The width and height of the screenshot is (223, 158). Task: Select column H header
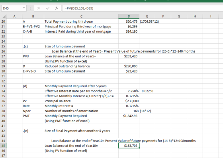[195, 16]
